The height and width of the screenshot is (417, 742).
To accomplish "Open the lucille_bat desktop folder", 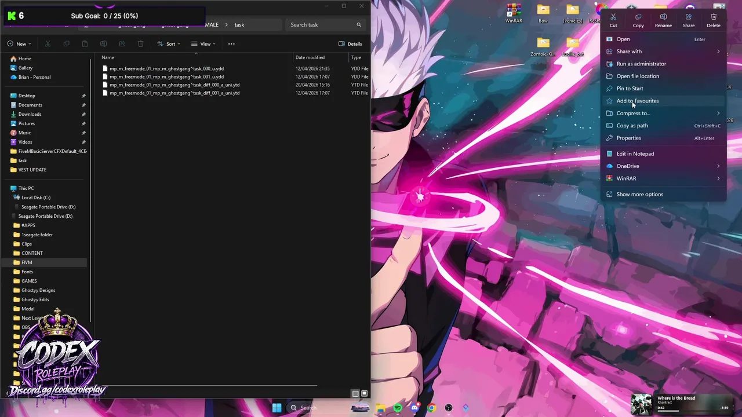I will [x=573, y=47].
